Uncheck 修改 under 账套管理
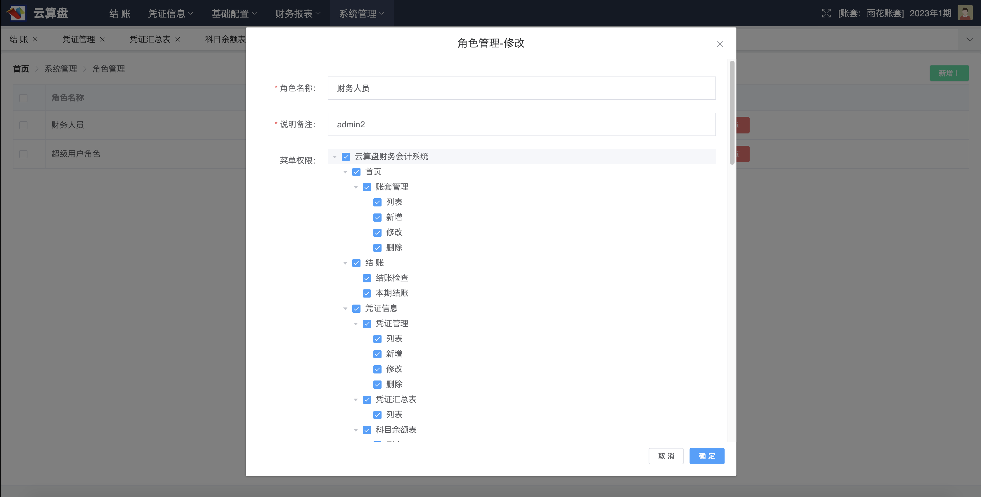The image size is (981, 497). [x=377, y=232]
